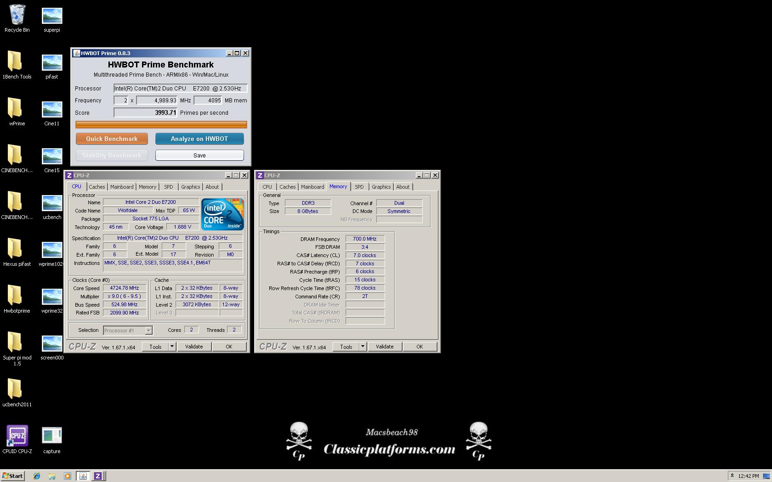Click the benchmark progress bar in HWBOT Prime
Screen dimensions: 772x482
pos(161,124)
